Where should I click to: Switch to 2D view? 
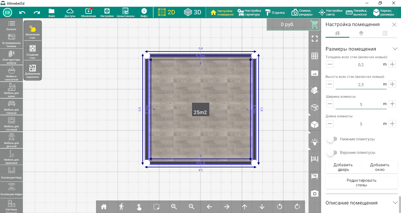(166, 12)
